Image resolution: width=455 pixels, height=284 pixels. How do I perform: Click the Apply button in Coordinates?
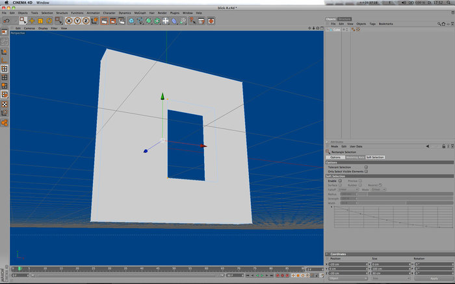[434, 278]
